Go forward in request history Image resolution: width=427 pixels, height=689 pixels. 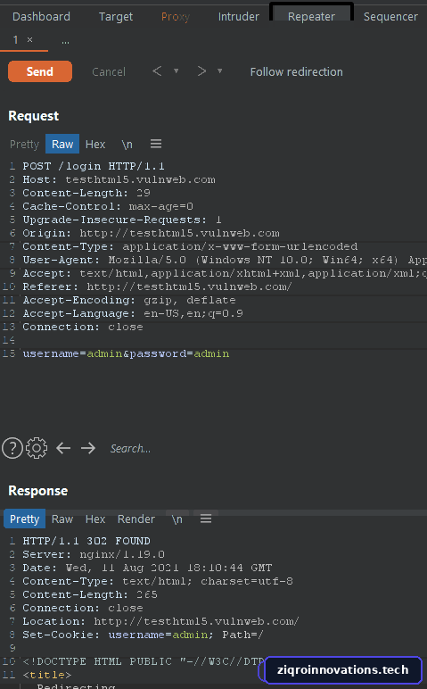(x=201, y=71)
